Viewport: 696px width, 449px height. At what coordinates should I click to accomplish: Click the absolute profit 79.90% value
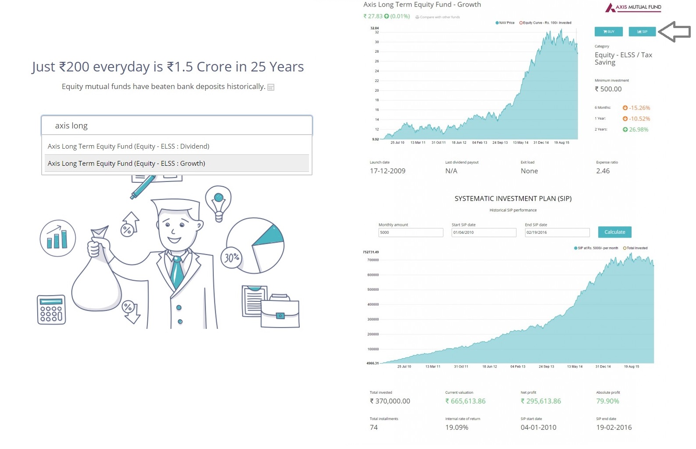coord(607,401)
